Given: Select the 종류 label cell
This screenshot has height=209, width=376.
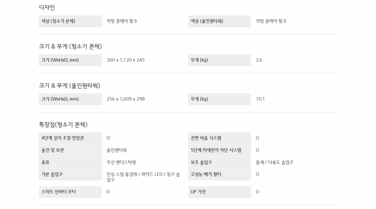Looking at the screenshot, I should (x=70, y=162).
